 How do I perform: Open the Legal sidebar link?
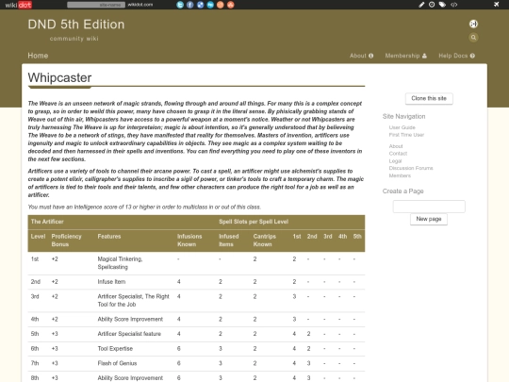tap(395, 160)
